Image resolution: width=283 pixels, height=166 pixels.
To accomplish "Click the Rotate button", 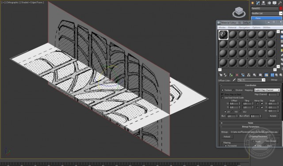I will click(273, 116).
